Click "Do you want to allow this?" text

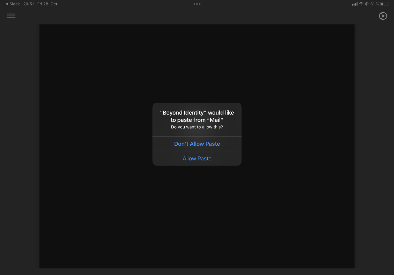coord(197,127)
